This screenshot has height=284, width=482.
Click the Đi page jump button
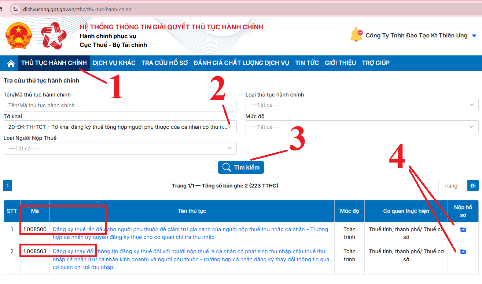(473, 186)
